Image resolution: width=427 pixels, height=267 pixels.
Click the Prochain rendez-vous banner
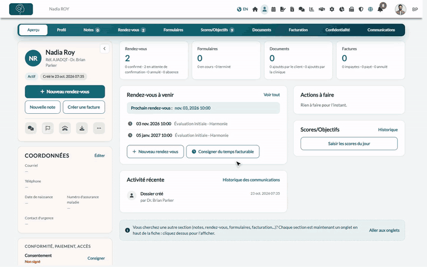click(x=203, y=108)
